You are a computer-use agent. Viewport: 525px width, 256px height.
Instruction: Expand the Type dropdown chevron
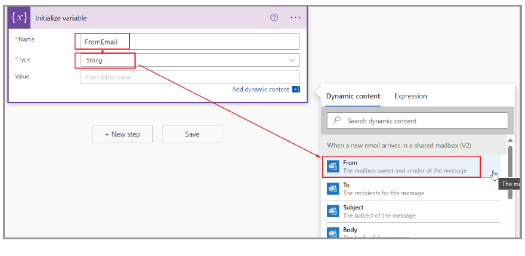pyautogui.click(x=292, y=60)
